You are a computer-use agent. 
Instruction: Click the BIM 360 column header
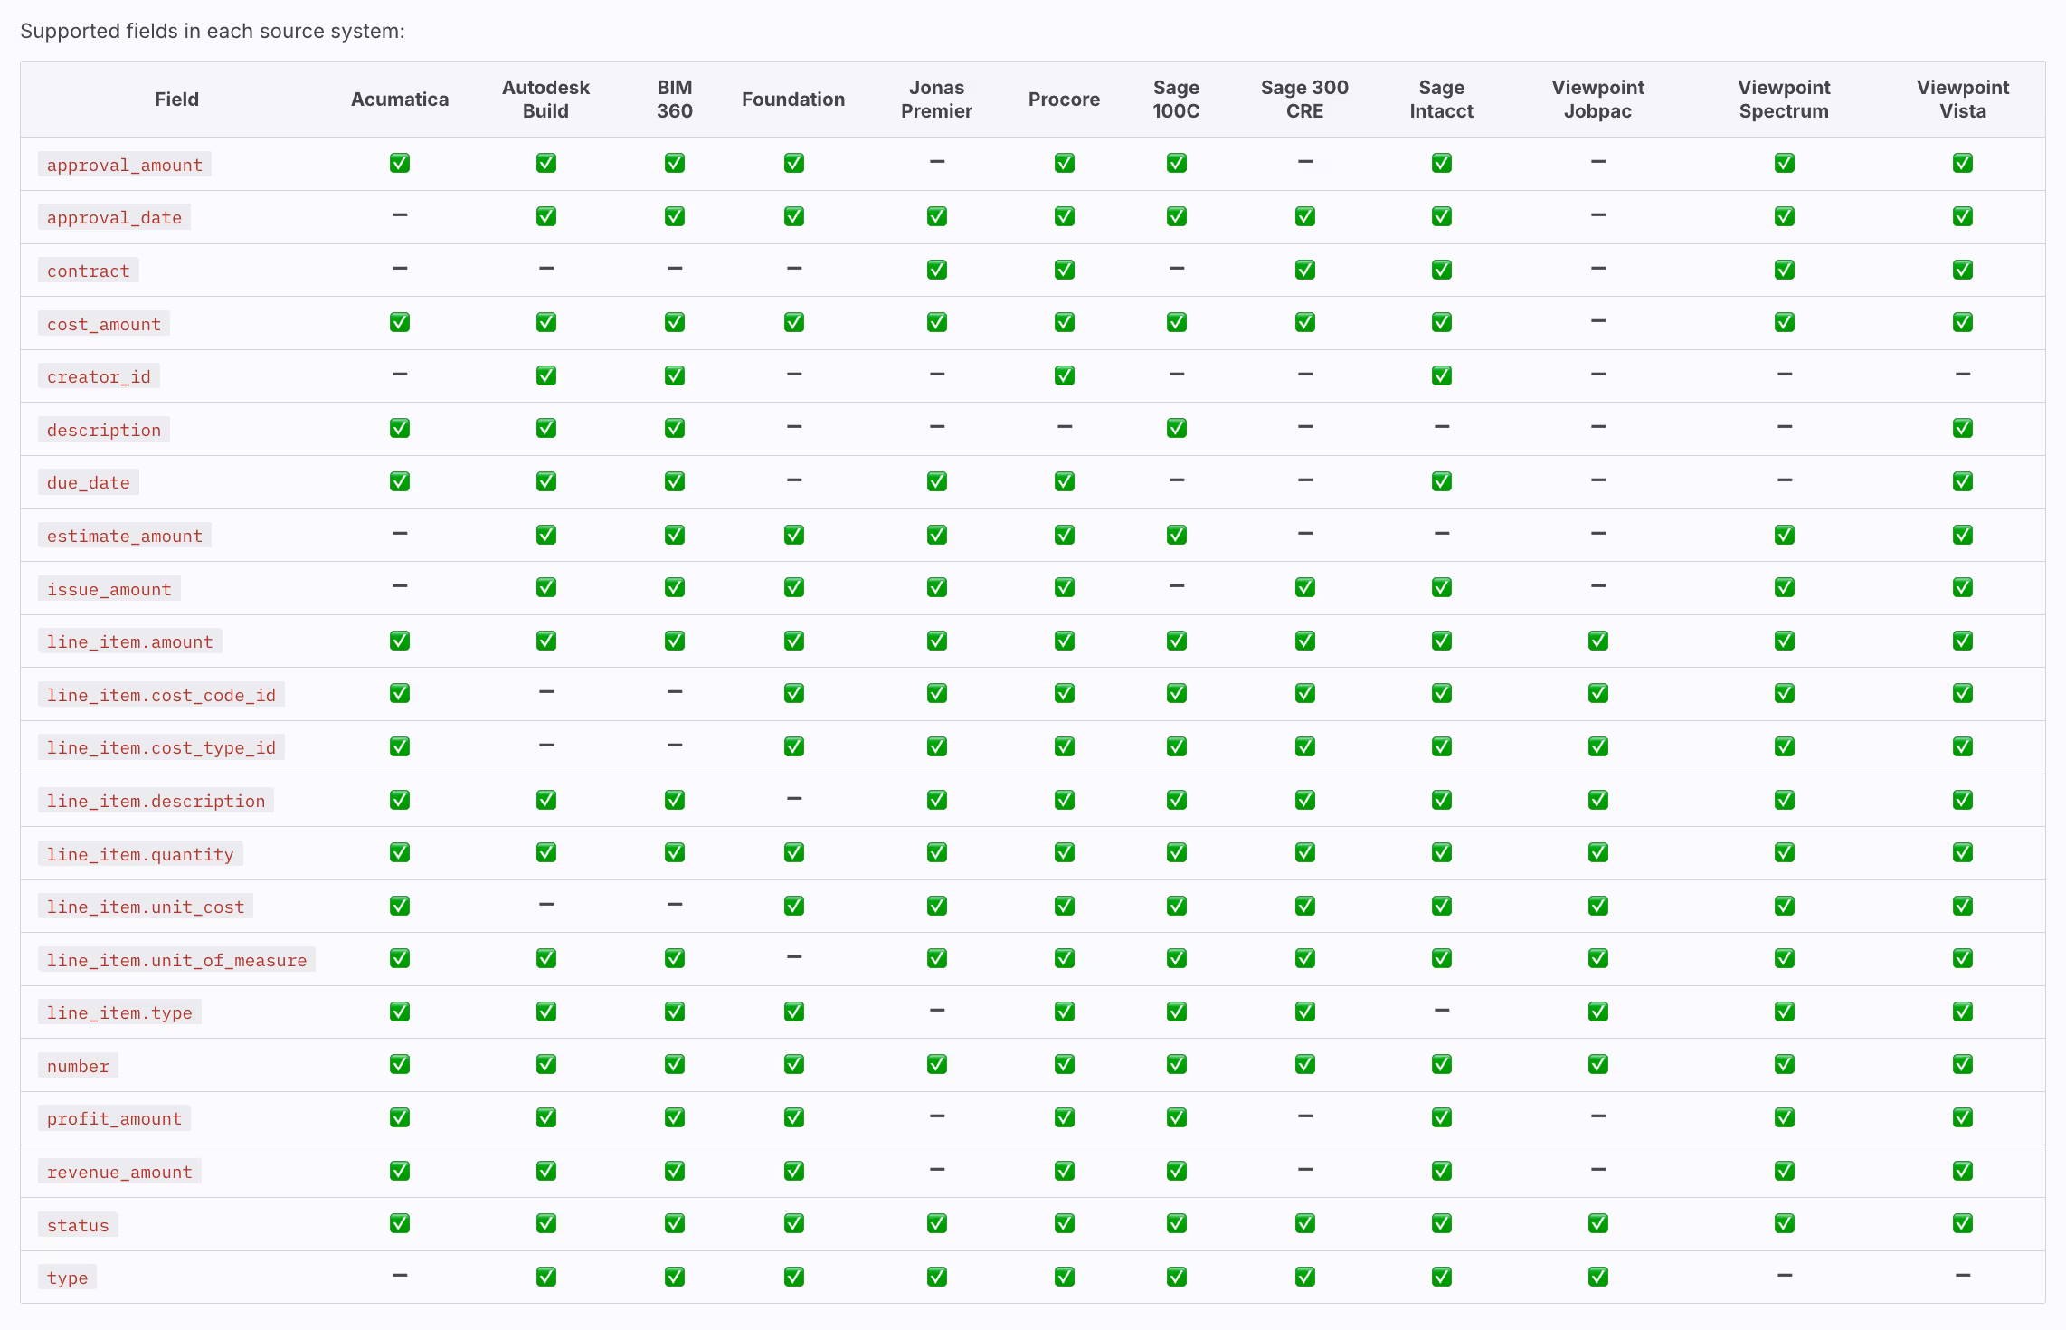(x=675, y=100)
